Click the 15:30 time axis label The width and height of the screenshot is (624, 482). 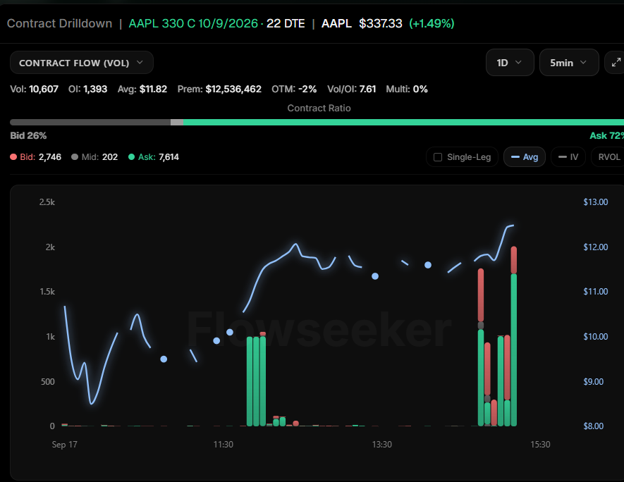pyautogui.click(x=540, y=445)
